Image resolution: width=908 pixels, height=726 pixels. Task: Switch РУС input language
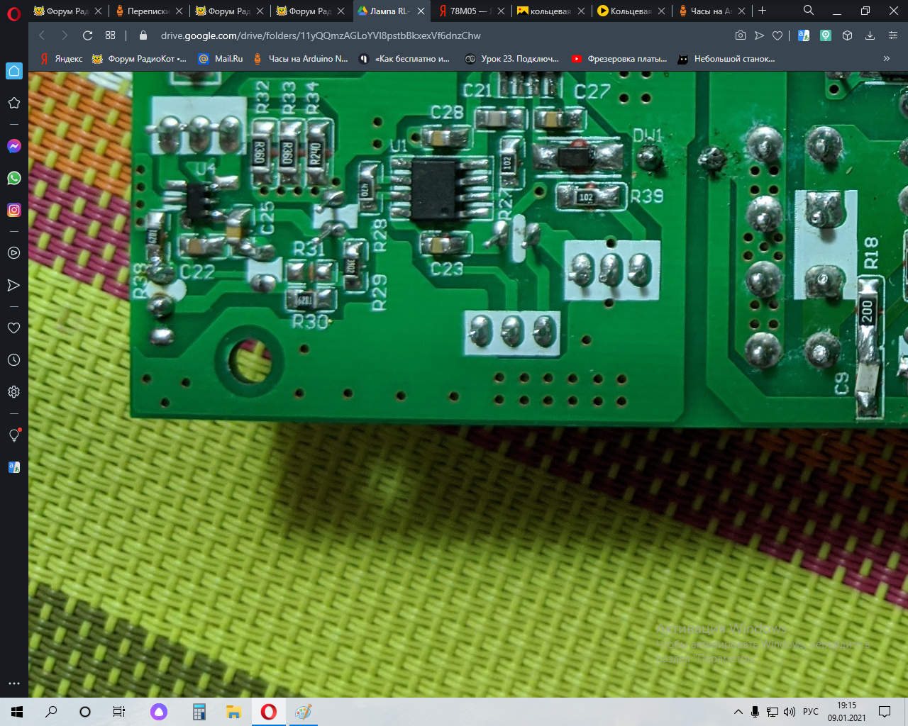(811, 712)
